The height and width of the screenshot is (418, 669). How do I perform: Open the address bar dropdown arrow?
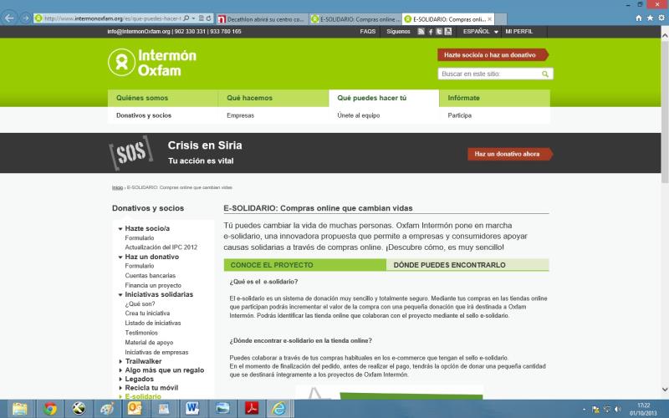coord(193,18)
